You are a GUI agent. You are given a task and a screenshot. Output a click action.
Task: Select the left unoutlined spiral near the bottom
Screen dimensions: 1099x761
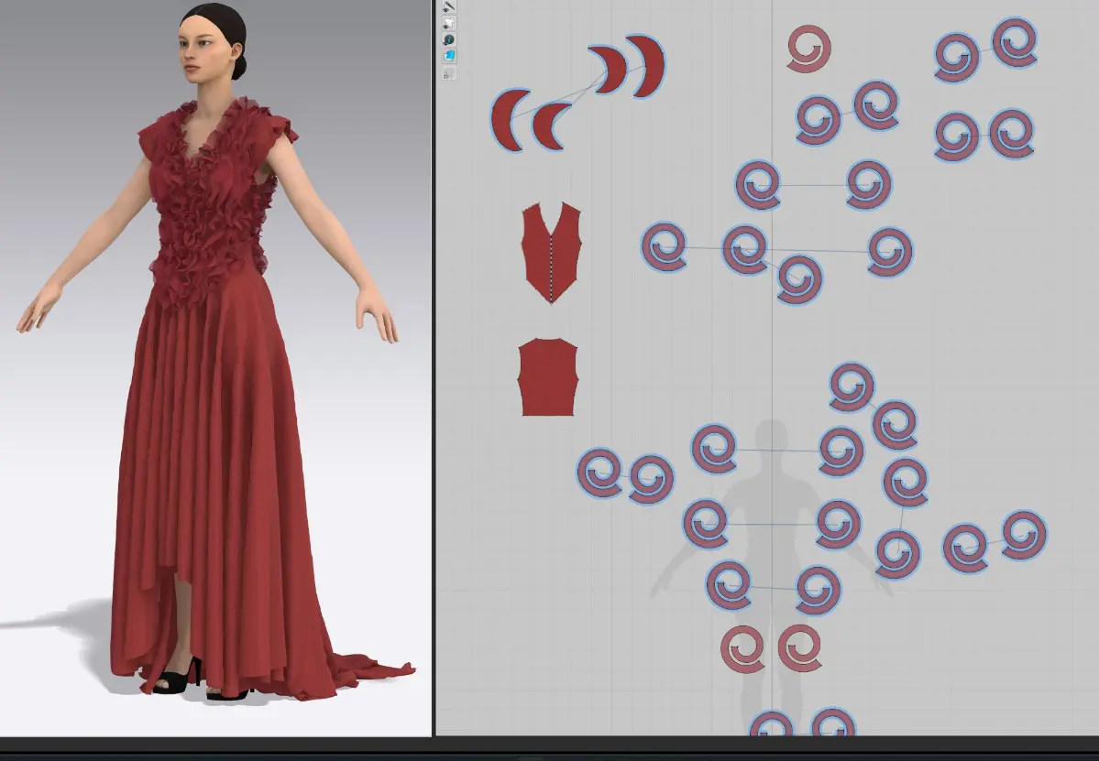pos(742,649)
